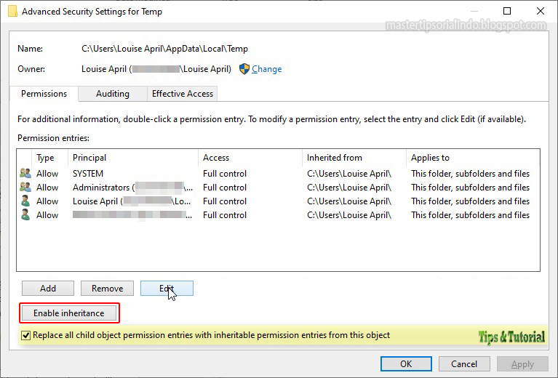Confirm with the OK button
Viewport: 558px width, 378px height.
(406, 364)
